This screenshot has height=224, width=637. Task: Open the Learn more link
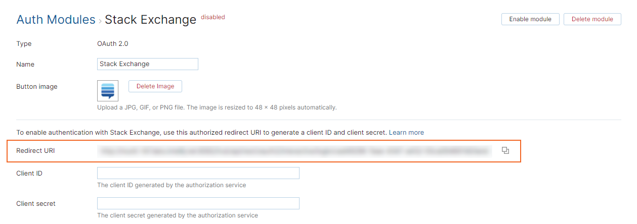coord(406,132)
